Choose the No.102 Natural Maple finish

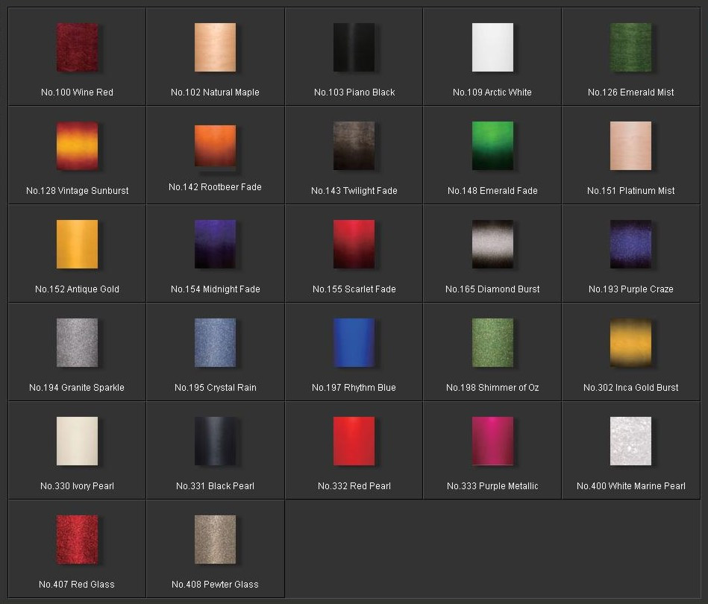215,48
